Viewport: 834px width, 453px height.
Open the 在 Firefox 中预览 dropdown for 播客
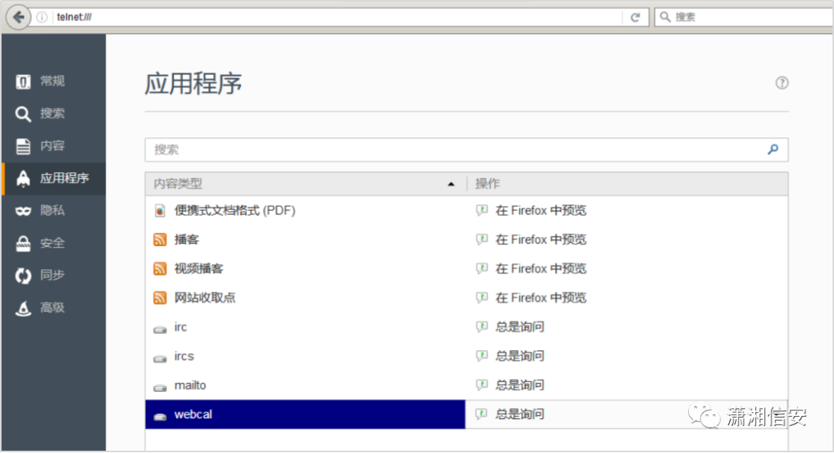(x=533, y=239)
